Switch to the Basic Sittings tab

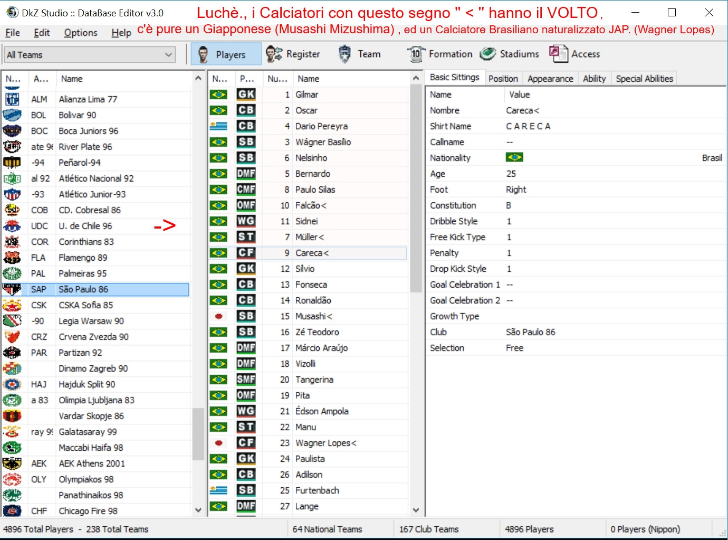[x=454, y=77]
